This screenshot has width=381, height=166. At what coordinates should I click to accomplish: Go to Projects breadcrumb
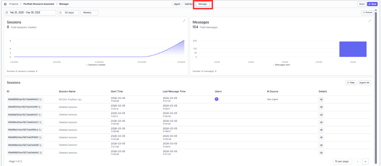(x=14, y=4)
